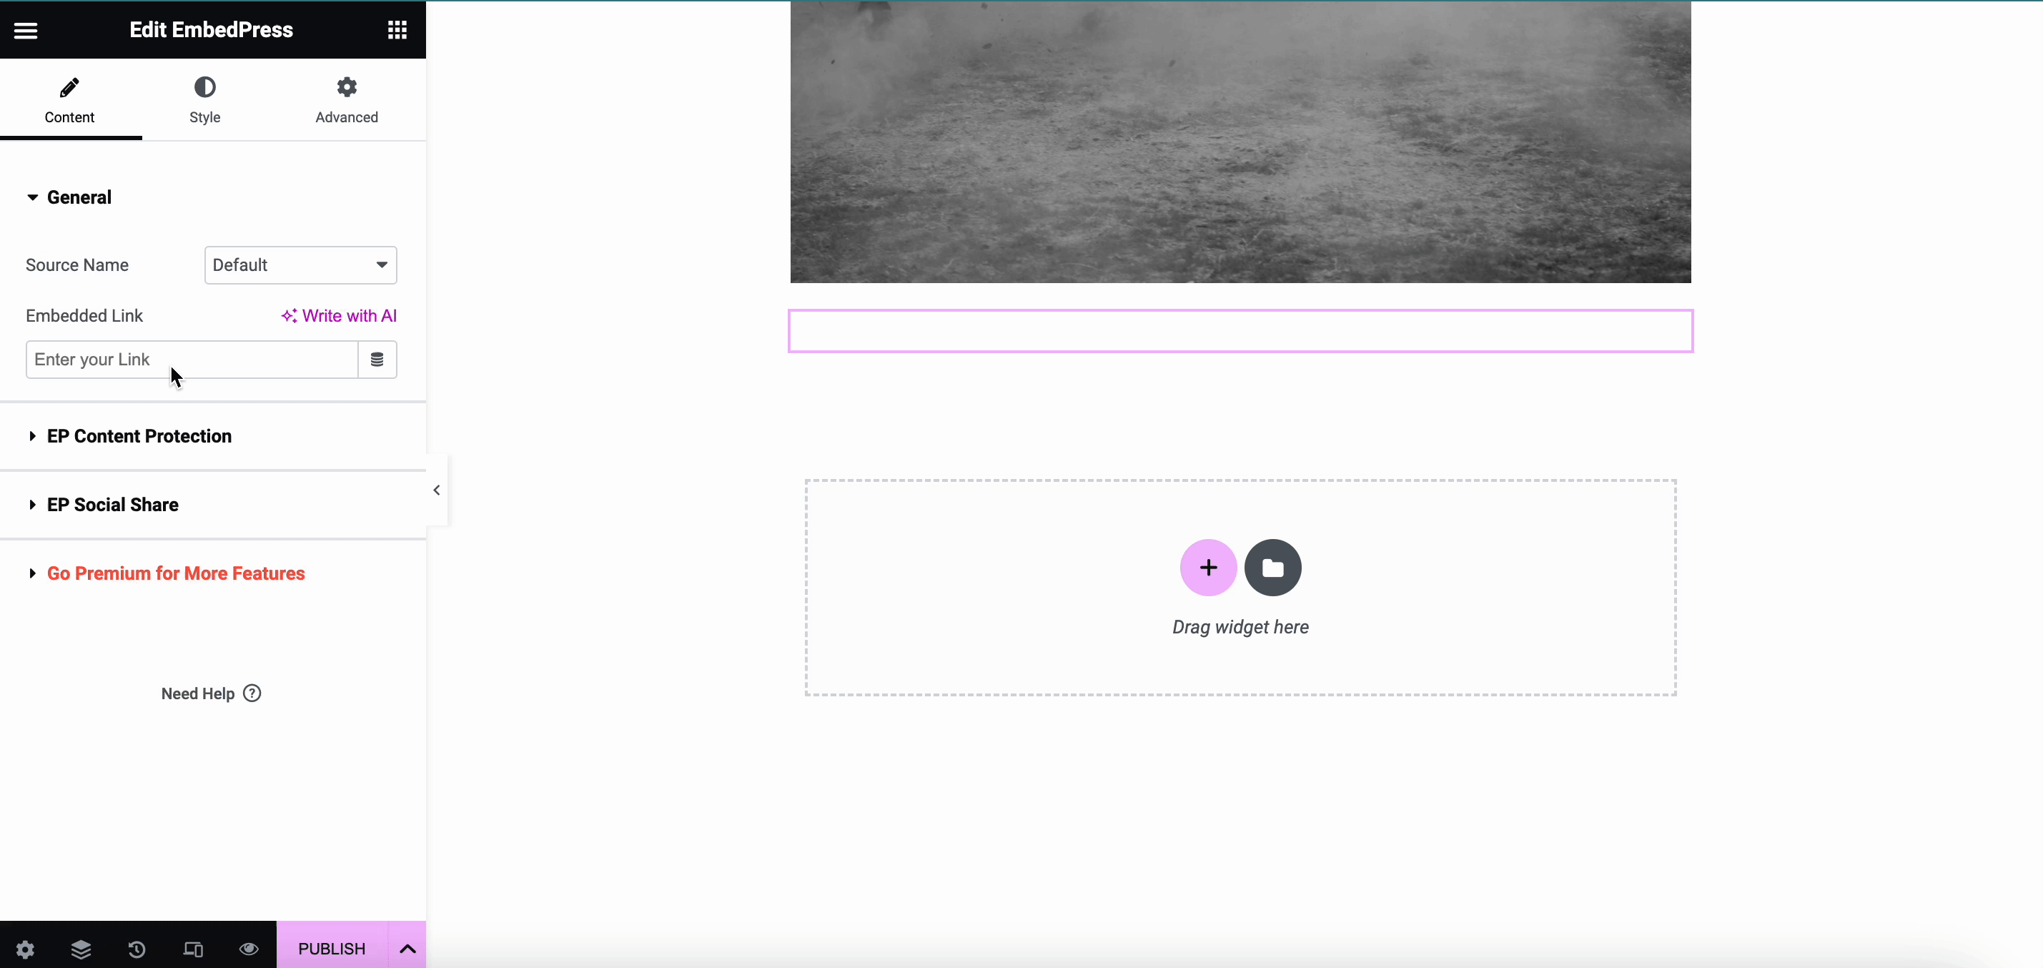Click the Content tab icon

click(x=69, y=87)
